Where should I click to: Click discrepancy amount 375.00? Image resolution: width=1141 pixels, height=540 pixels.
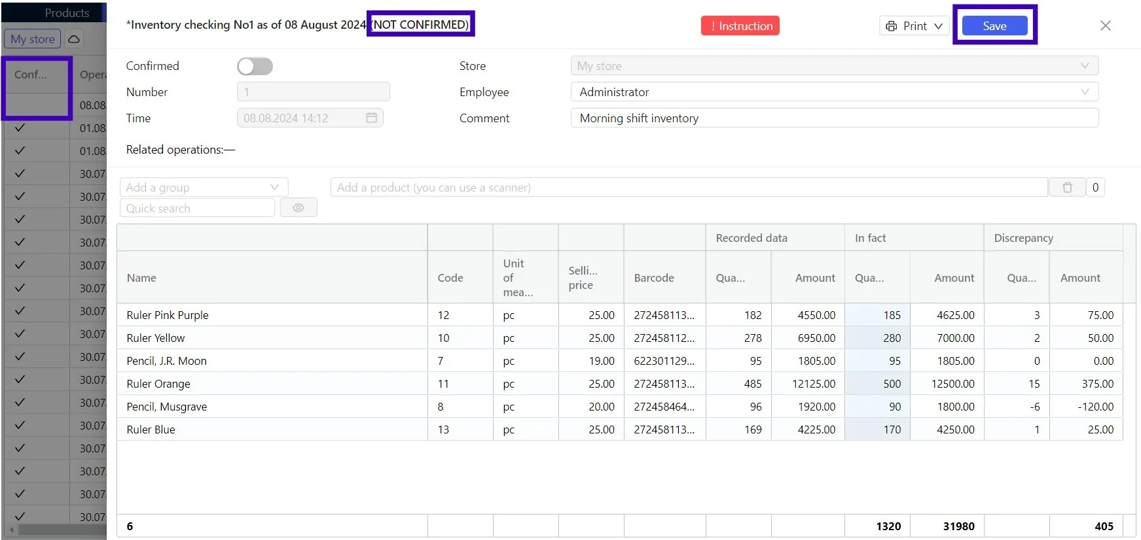click(x=1087, y=384)
